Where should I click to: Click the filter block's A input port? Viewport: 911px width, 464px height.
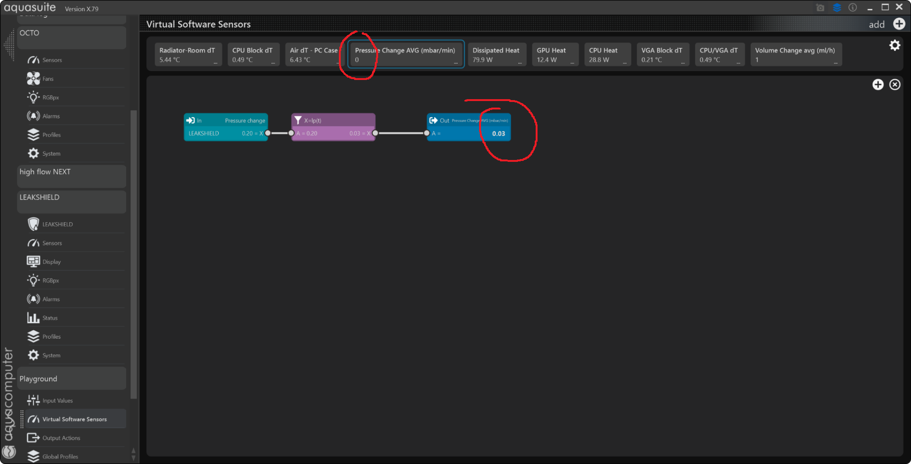point(291,133)
